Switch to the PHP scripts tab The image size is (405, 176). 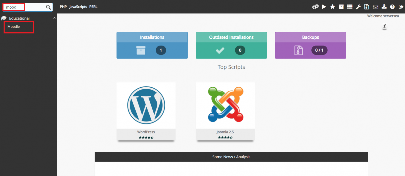point(63,7)
